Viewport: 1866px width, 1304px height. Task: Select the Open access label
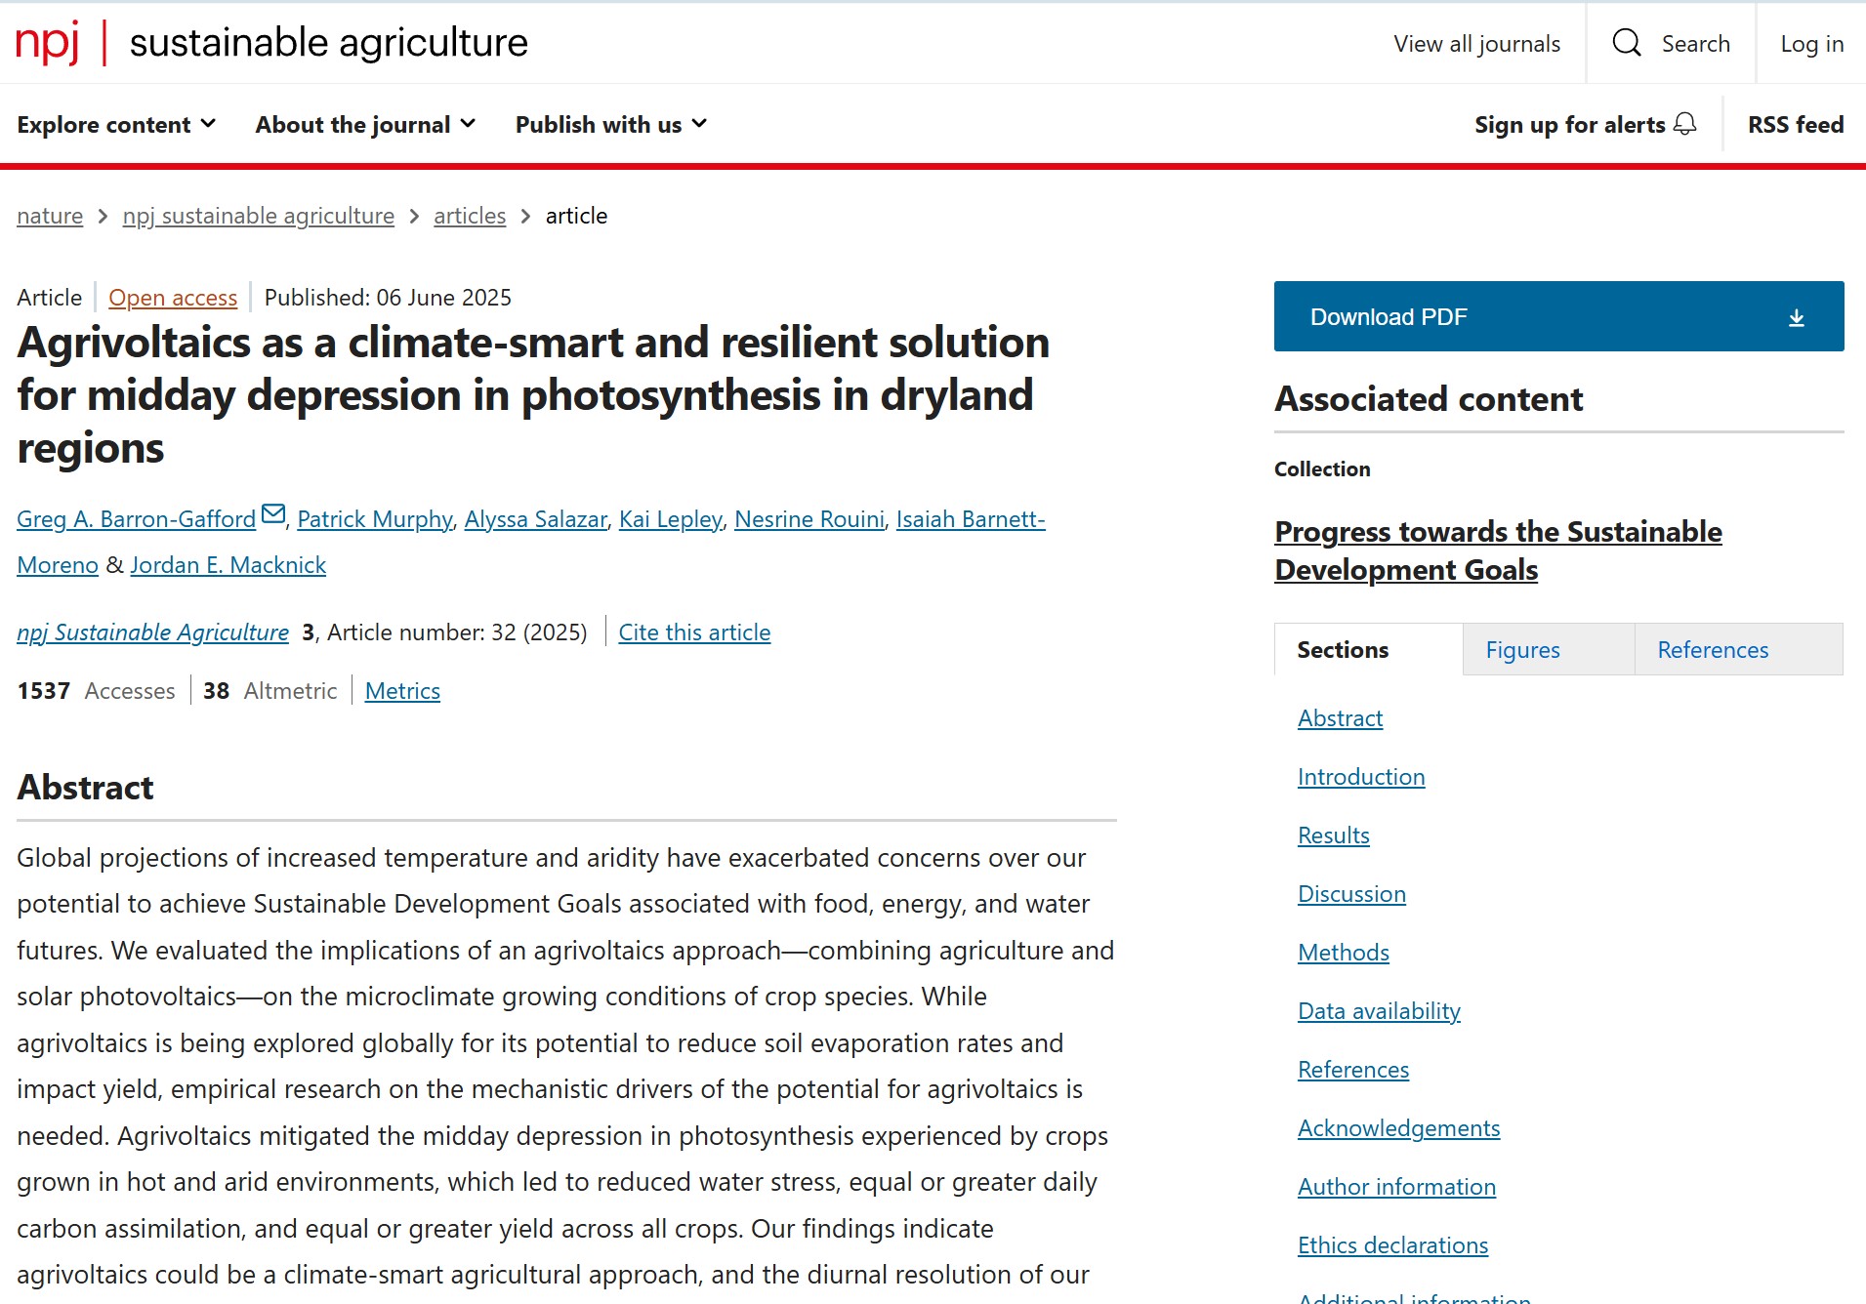[173, 298]
